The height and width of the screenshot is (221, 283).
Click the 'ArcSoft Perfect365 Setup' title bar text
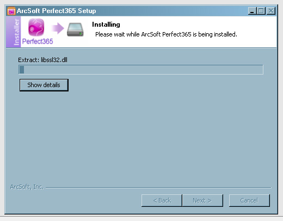[x=56, y=11]
